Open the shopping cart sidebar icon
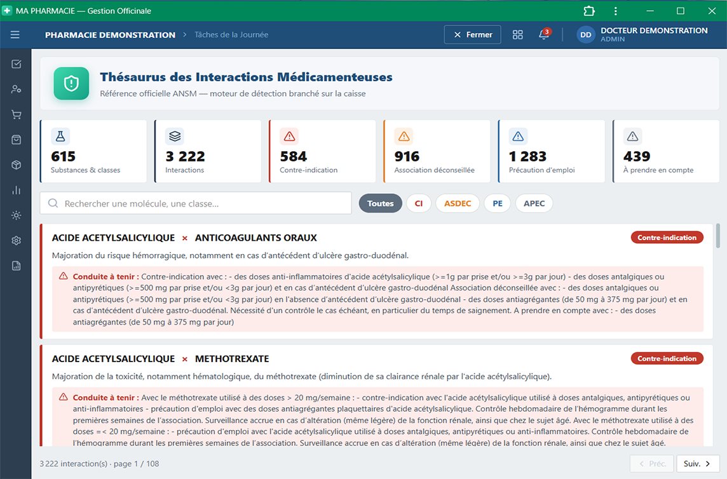Viewport: 727px width, 479px height. 17,114
